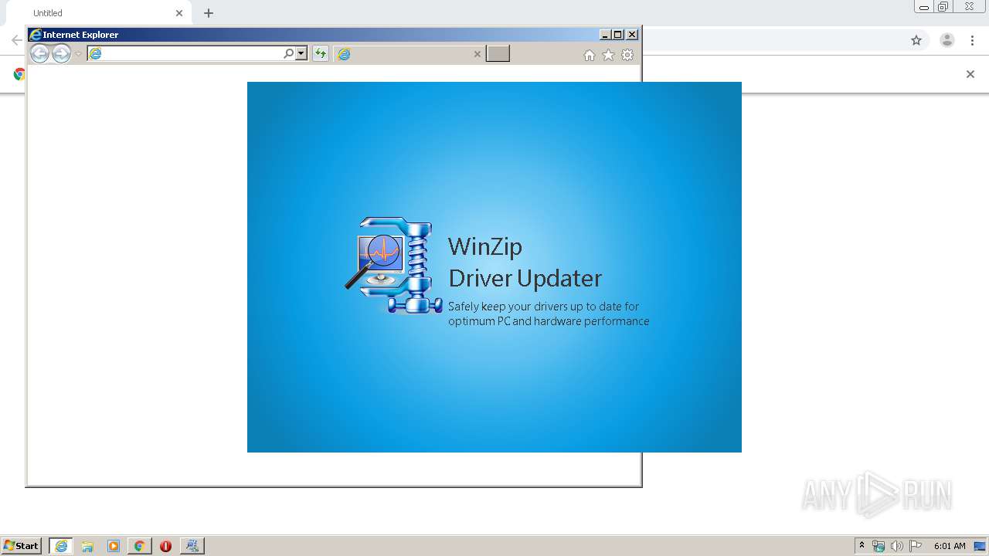Click the search magnifier in IE address bar
989x556 pixels.
289,53
